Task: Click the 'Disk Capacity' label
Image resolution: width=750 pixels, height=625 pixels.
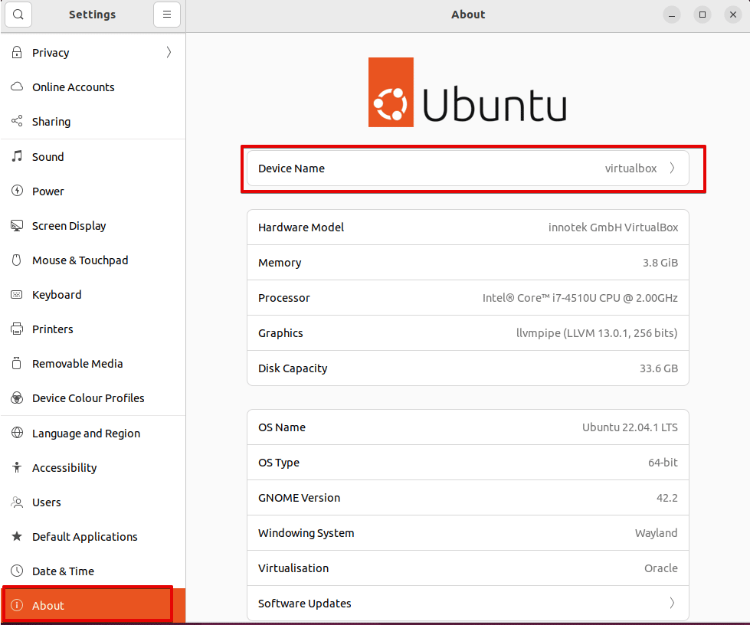Action: (293, 368)
